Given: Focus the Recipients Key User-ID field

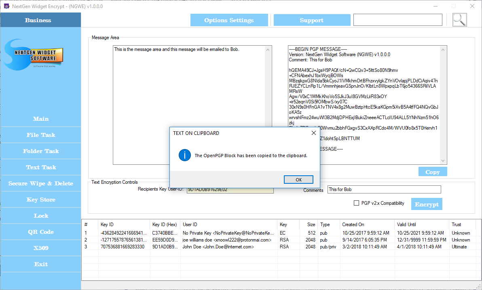Looking at the screenshot, I should (x=230, y=190).
